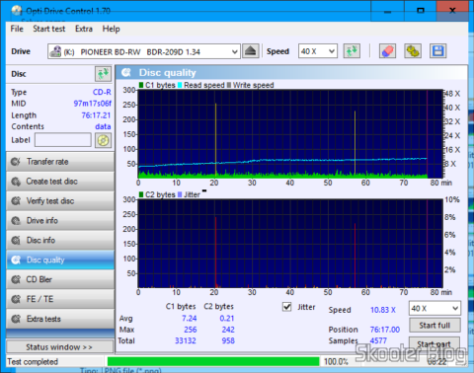Viewport: 474px width, 373px height.
Task: Click the Speed value 10.83 X
Action: (x=383, y=310)
